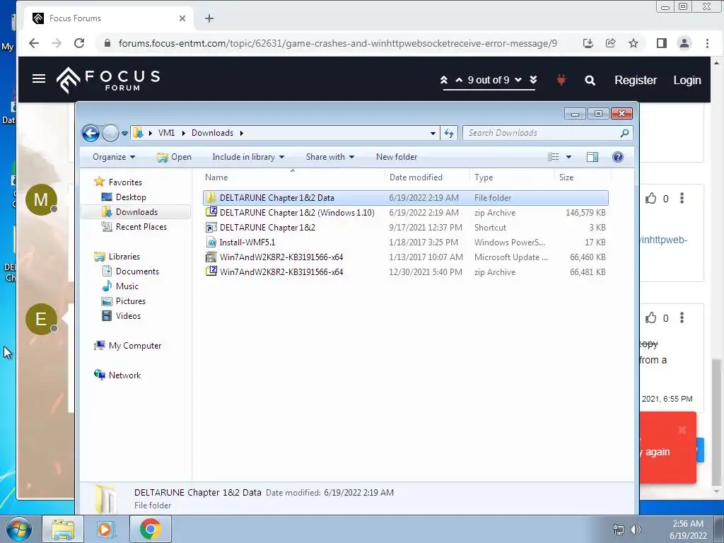The height and width of the screenshot is (543, 724).
Task: Click the red plug connection icon
Action: click(x=561, y=80)
